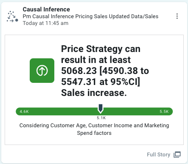Image resolution: width=188 pixels, height=164 pixels.
Task: Open the Full Story window icon
Action: [x=177, y=155]
